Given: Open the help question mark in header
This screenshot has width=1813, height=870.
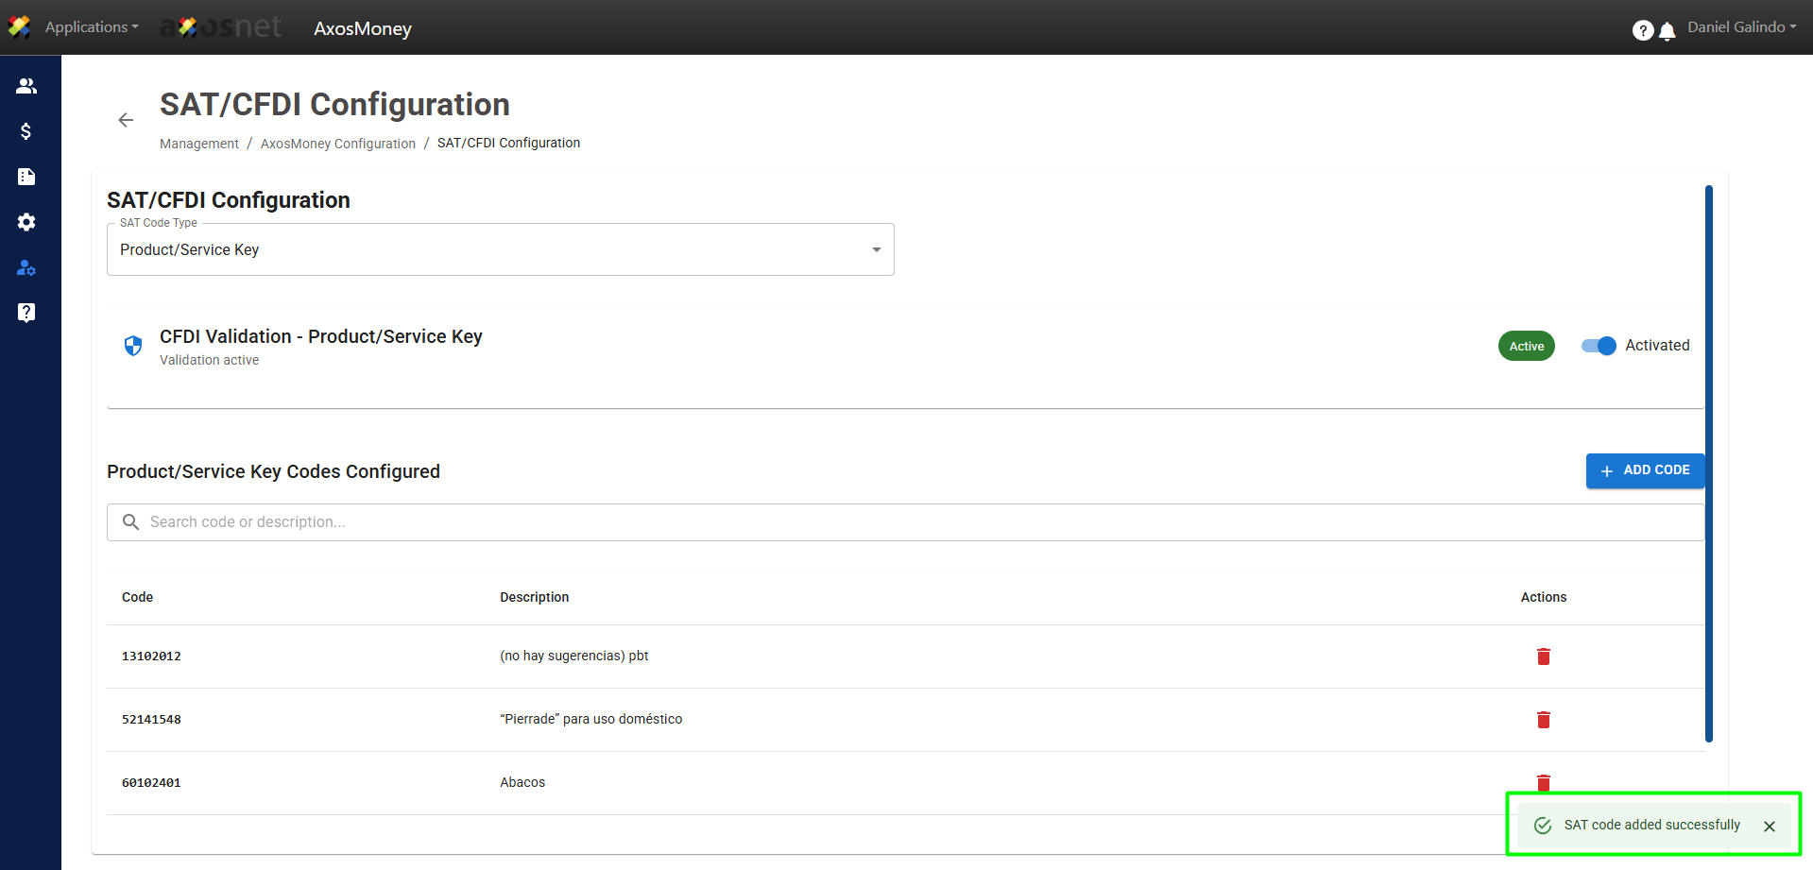Looking at the screenshot, I should pos(1642,31).
